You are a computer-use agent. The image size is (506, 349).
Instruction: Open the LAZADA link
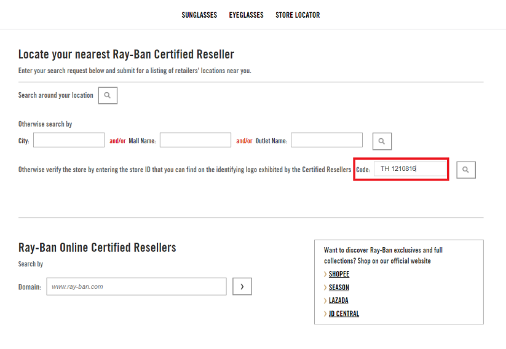pos(339,300)
